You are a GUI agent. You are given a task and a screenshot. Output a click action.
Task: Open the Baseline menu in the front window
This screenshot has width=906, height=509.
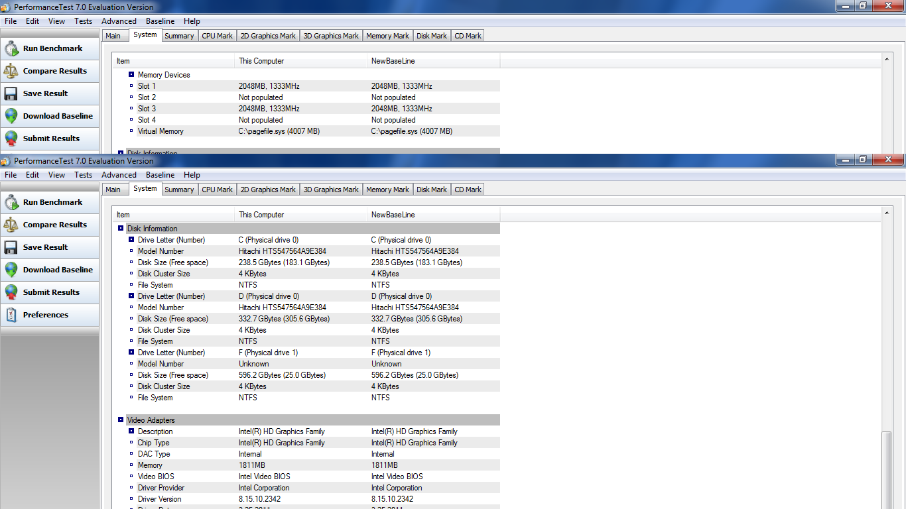click(x=160, y=175)
